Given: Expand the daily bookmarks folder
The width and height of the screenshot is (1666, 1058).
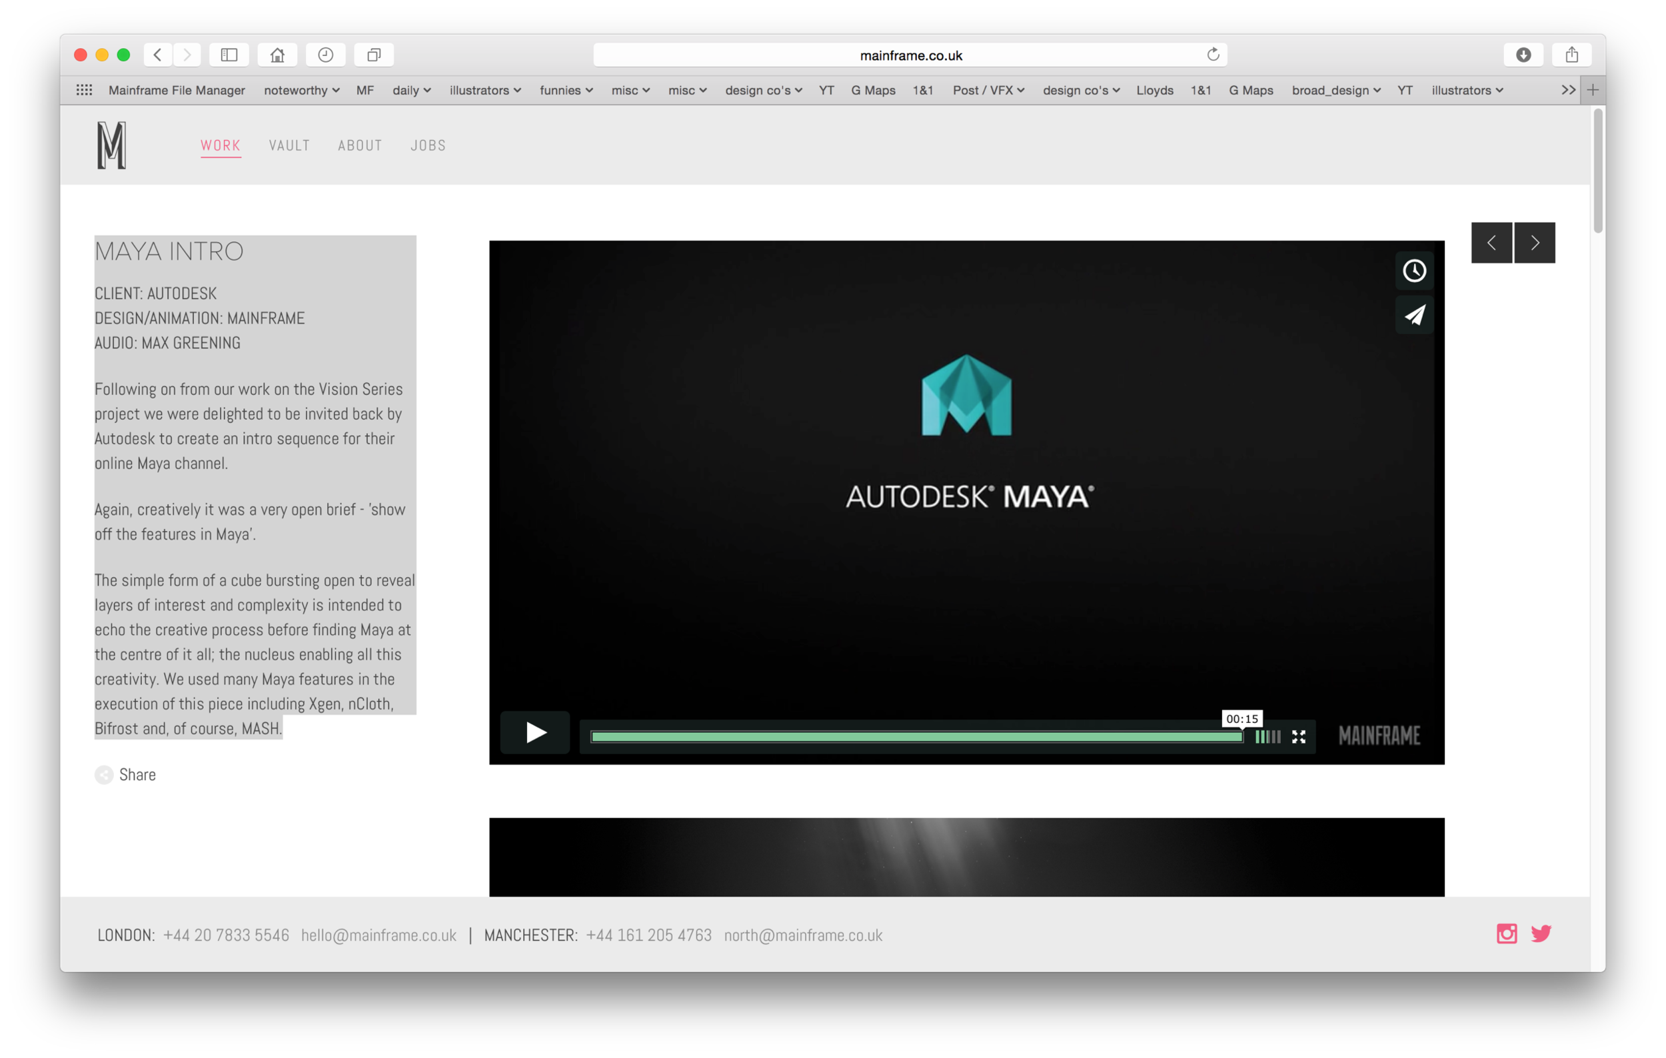Looking at the screenshot, I should [412, 90].
